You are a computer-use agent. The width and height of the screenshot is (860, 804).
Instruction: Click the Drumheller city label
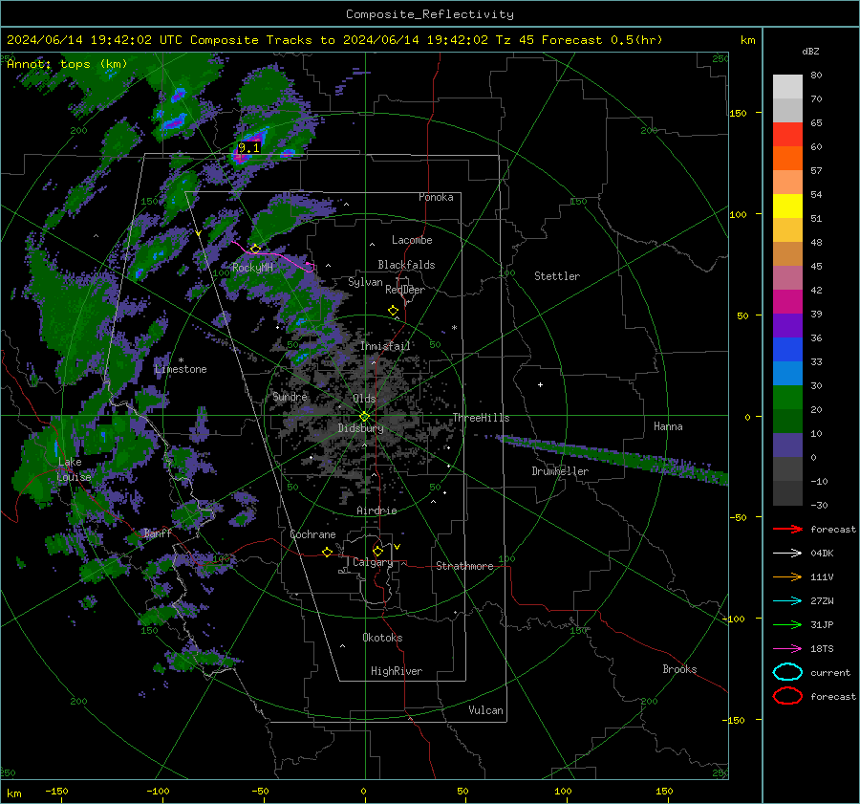point(560,471)
